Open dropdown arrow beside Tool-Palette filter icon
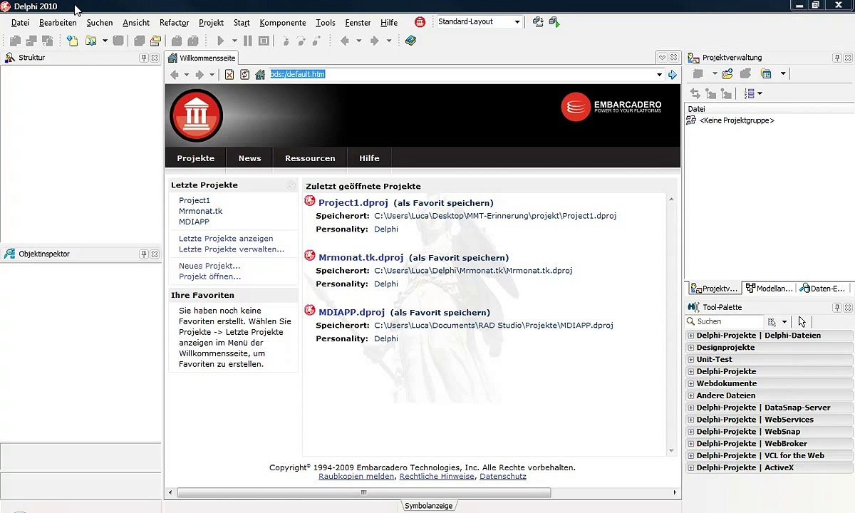The height and width of the screenshot is (513, 855). [784, 321]
